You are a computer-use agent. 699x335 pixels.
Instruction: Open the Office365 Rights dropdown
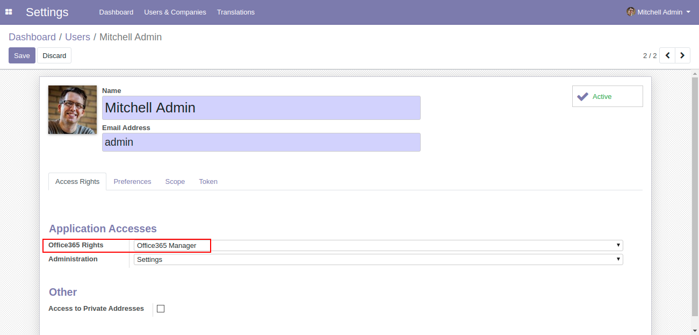tap(378, 246)
